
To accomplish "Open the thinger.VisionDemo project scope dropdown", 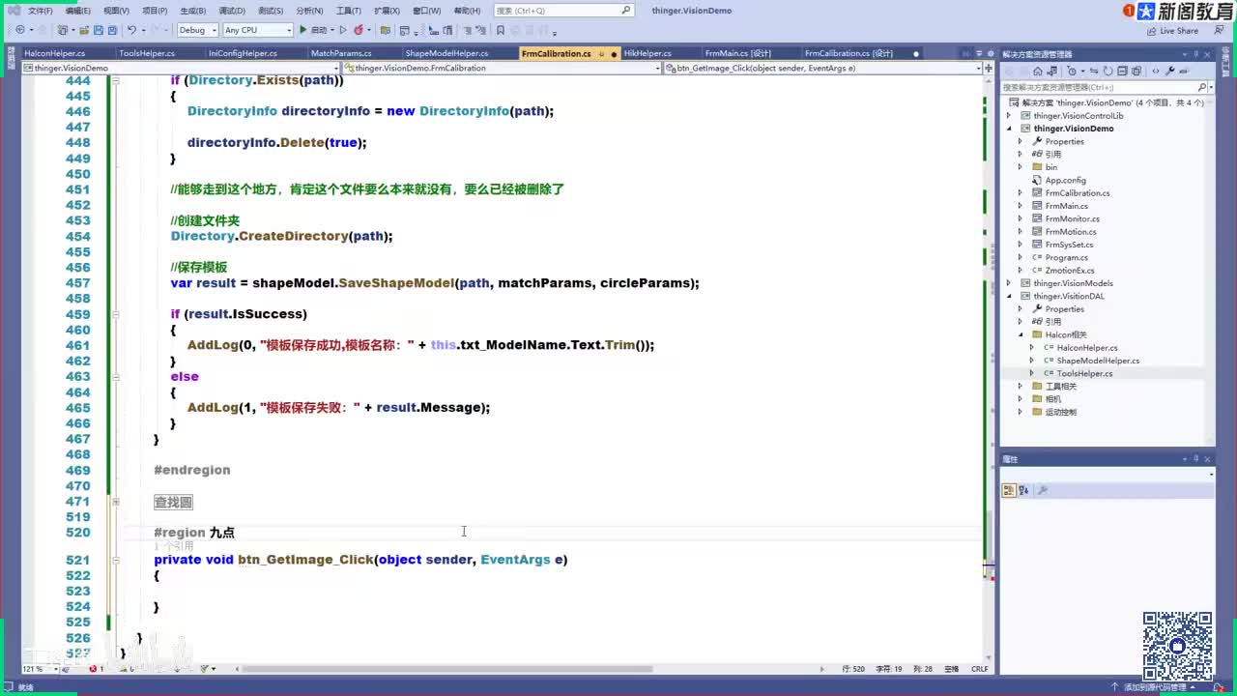I will [181, 68].
